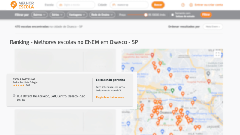
Task: Toggle map fullscreen view icon
Action: click(217, 54)
